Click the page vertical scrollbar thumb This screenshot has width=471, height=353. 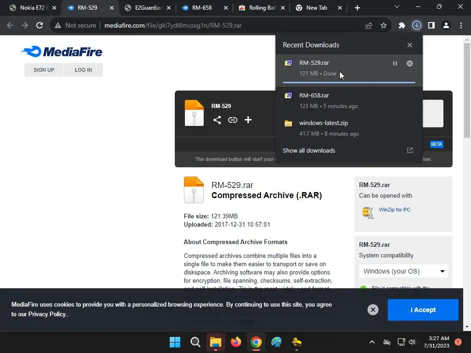tap(467, 90)
